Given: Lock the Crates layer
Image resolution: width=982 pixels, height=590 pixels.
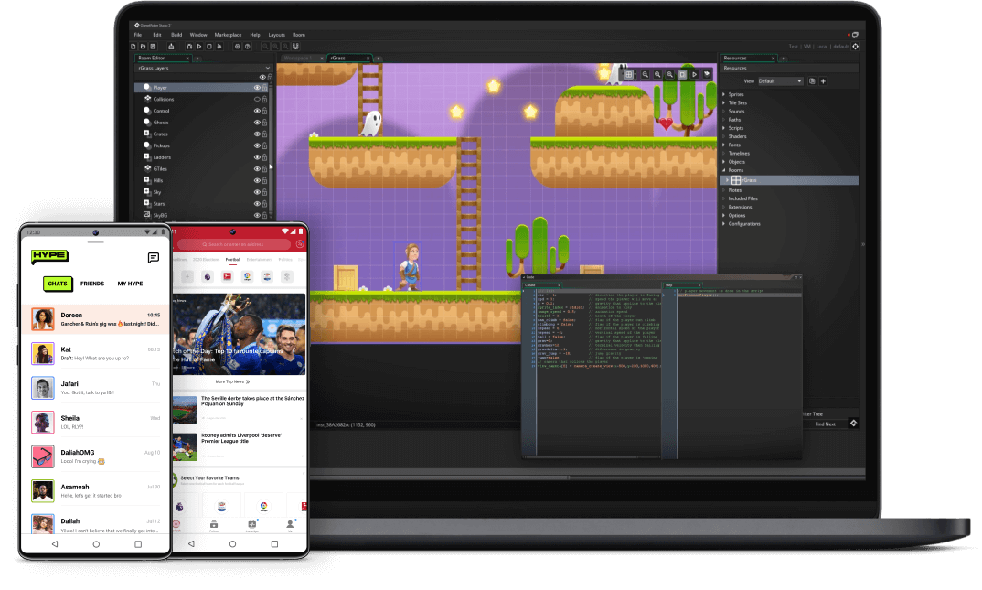Looking at the screenshot, I should click(x=265, y=134).
